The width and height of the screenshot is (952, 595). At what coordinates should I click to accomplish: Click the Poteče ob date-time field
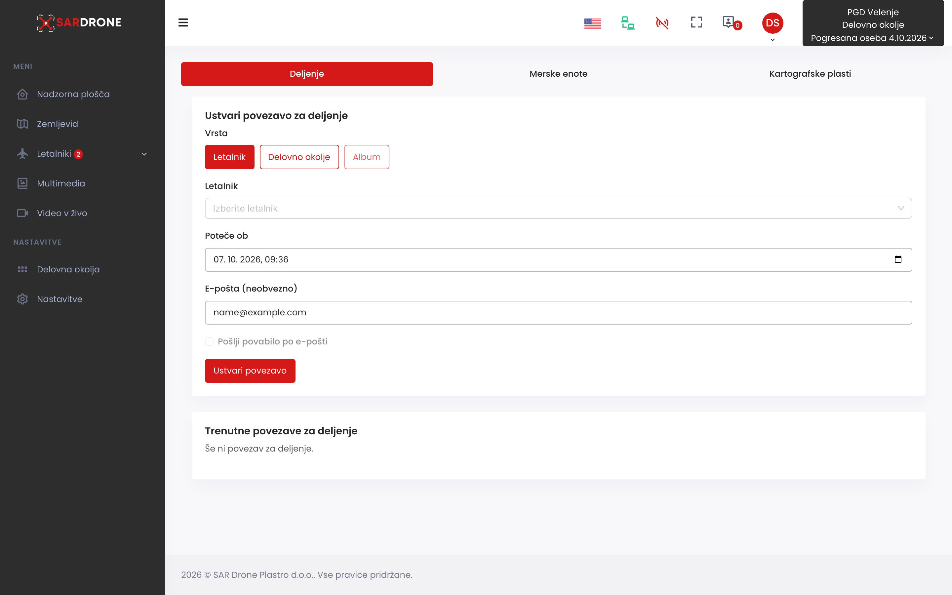pos(558,260)
